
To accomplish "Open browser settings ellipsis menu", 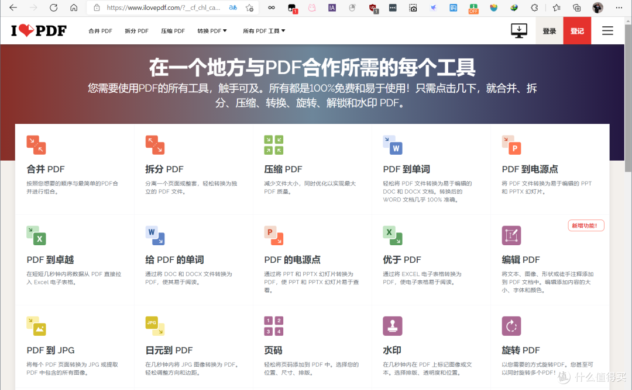I will [x=619, y=8].
